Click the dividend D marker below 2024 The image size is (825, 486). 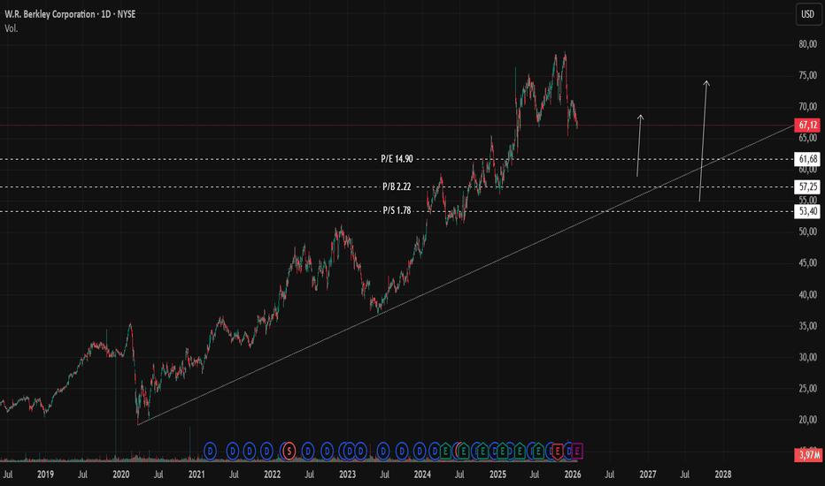420,451
